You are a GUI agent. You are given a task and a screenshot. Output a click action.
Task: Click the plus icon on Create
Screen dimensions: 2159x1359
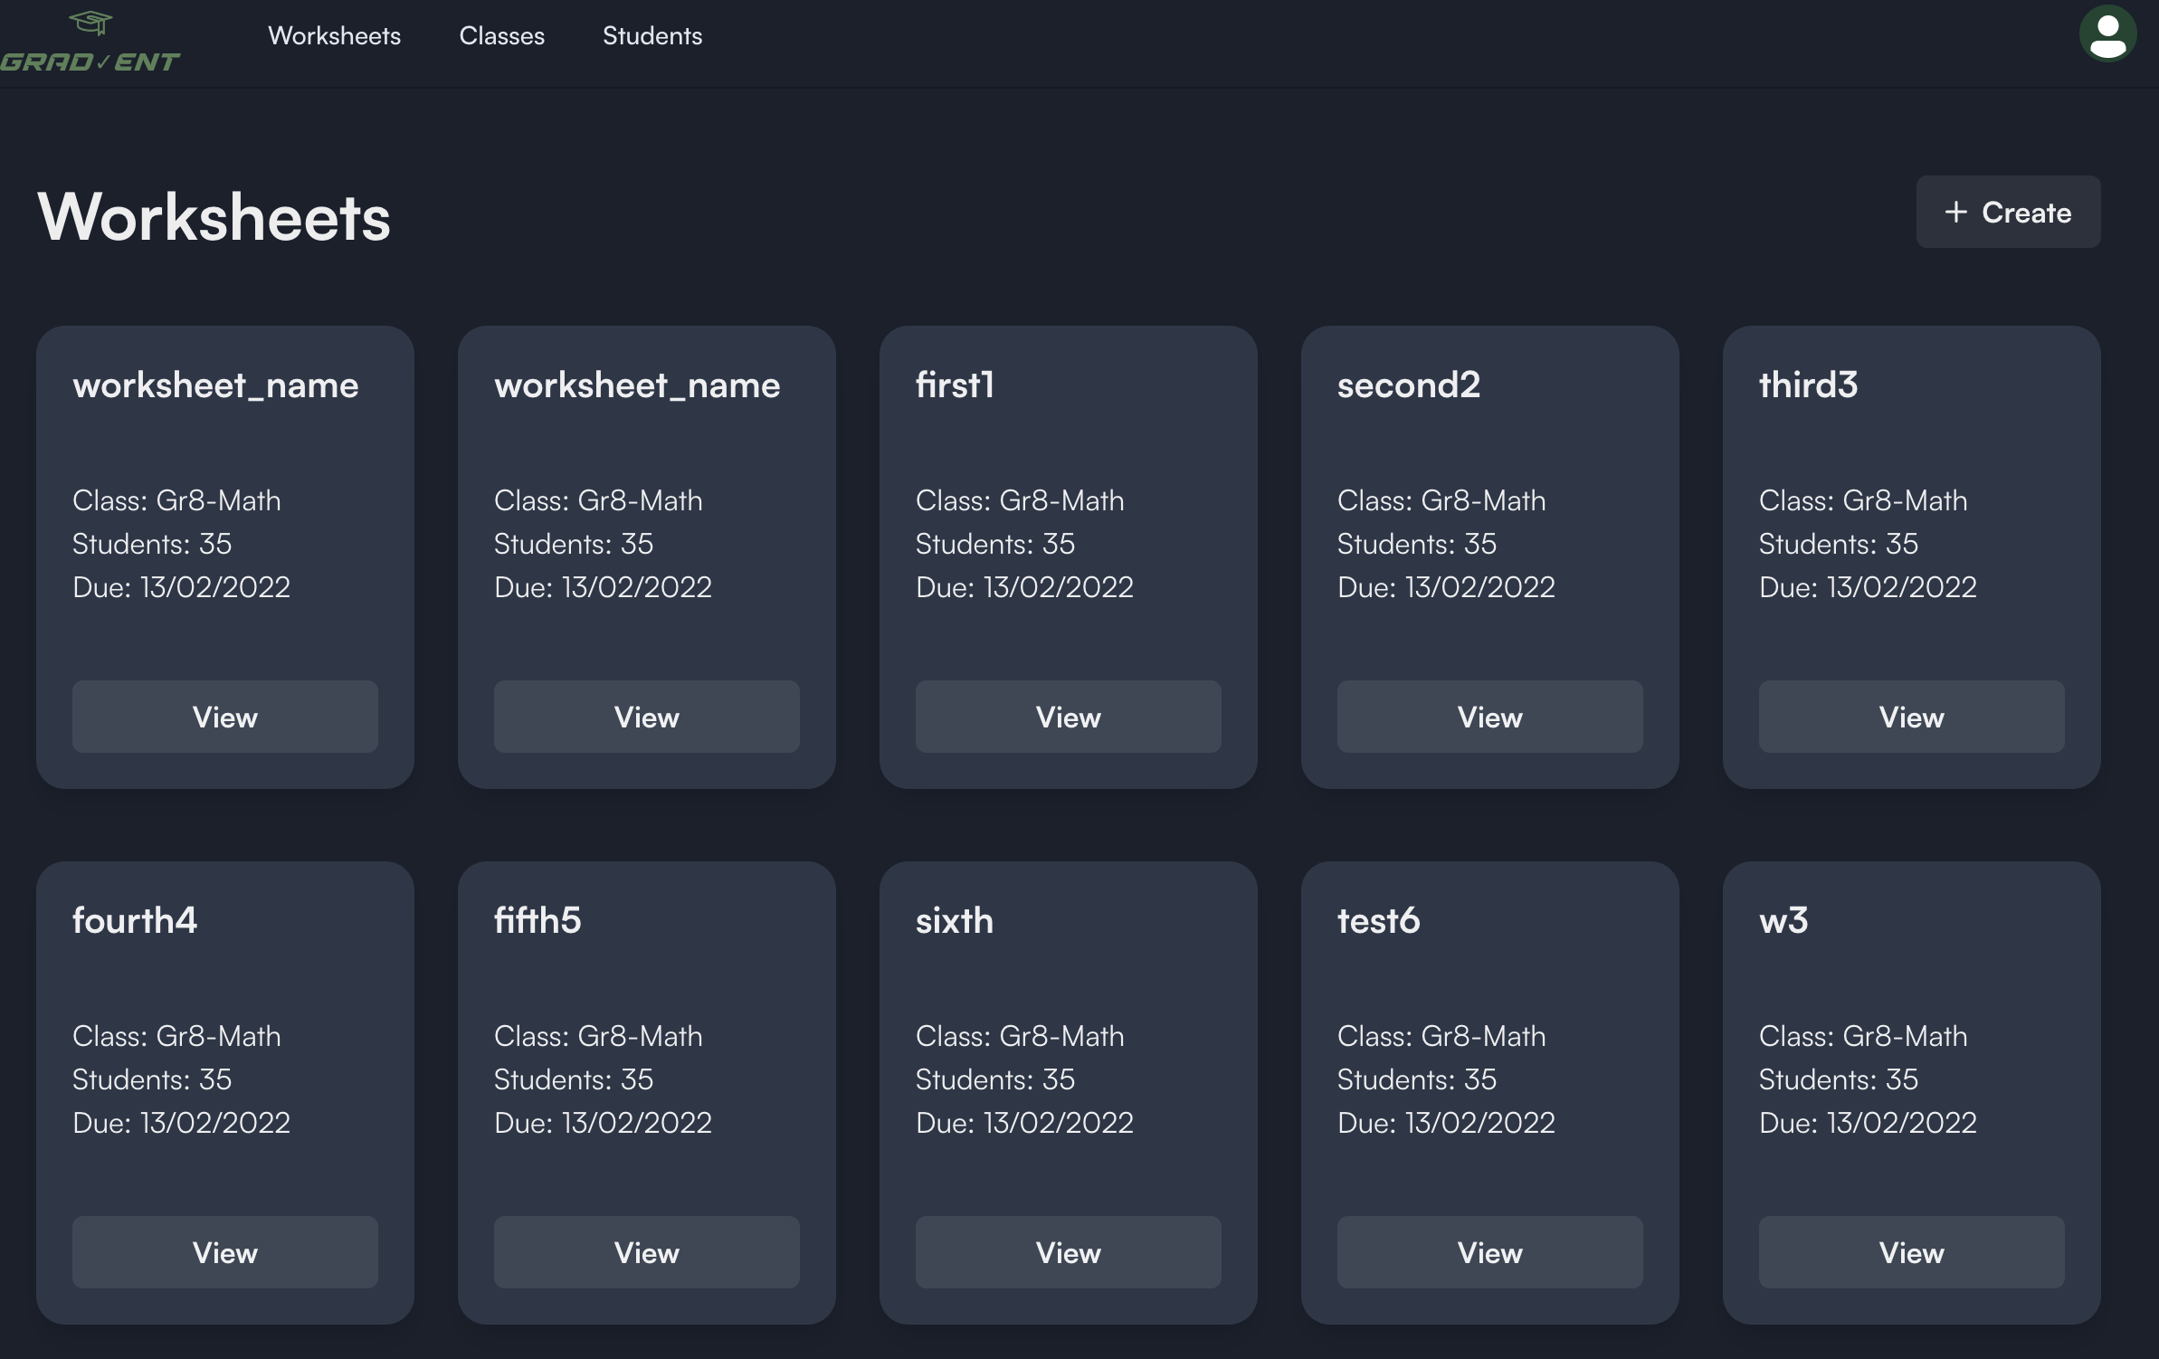click(1955, 212)
